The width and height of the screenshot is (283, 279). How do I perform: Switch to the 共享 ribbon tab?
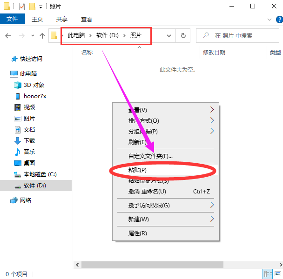click(x=62, y=19)
